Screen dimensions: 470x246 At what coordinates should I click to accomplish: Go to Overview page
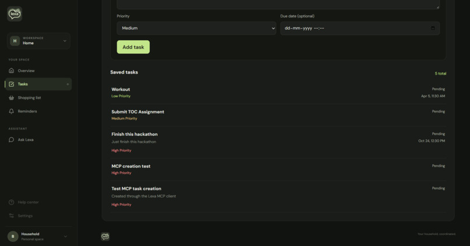[x=38, y=71]
